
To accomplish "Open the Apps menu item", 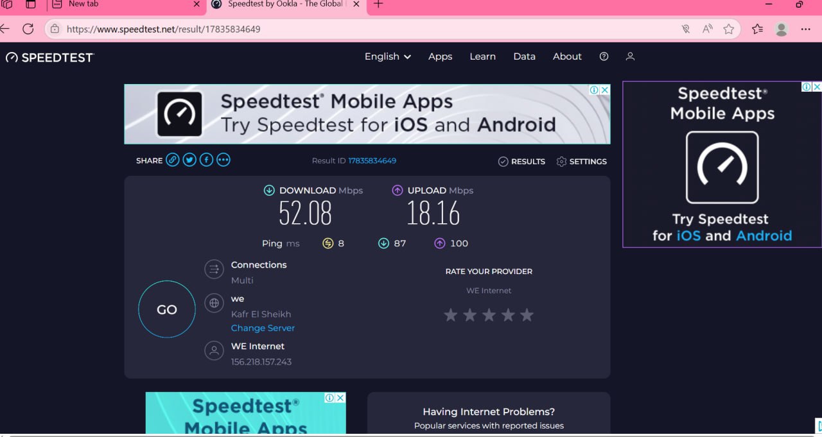I will pyautogui.click(x=440, y=56).
